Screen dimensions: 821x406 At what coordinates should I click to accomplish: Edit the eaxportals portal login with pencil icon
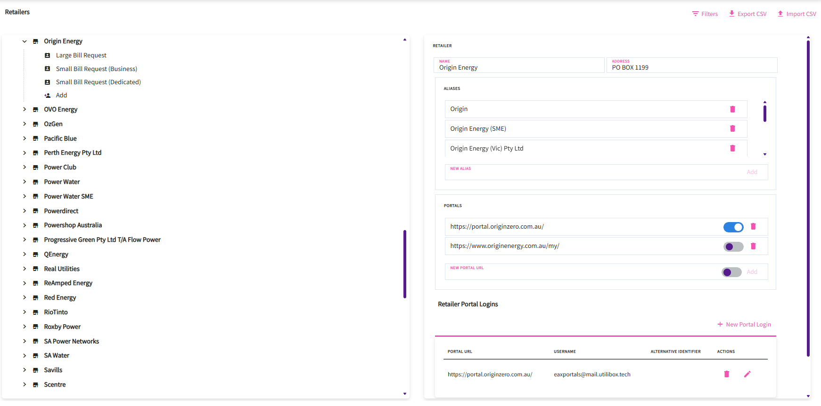tap(747, 374)
